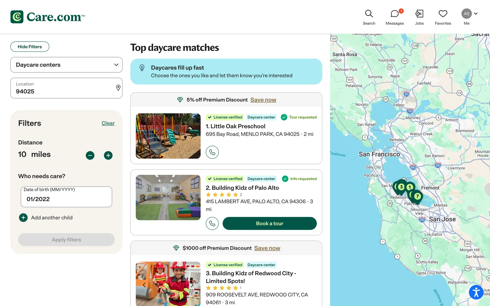
Task: Click the Hide Filters button
Action: coord(30,47)
